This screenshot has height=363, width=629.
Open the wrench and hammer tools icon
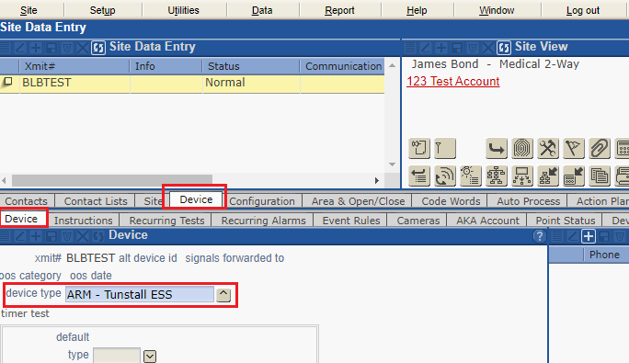(x=547, y=148)
